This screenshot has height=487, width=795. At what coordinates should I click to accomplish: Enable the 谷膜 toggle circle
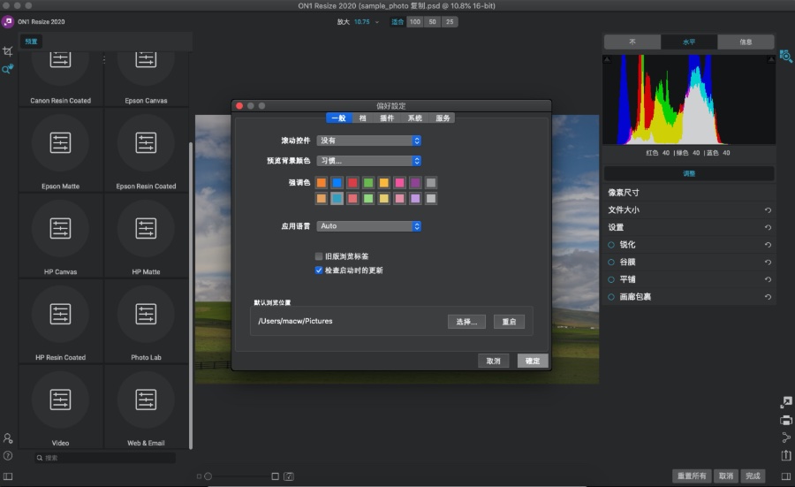click(x=611, y=262)
